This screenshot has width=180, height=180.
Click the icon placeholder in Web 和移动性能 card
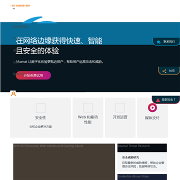(x=88, y=107)
